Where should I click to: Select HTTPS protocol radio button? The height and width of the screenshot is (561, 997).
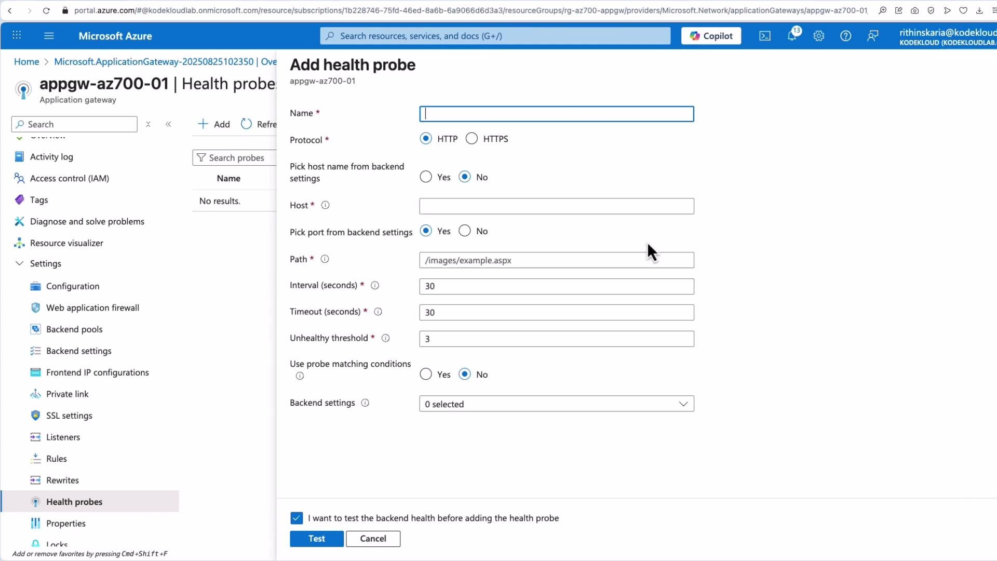[471, 139]
